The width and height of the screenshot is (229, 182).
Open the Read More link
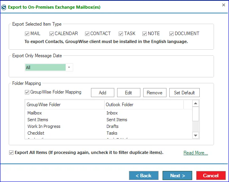[x=196, y=153]
